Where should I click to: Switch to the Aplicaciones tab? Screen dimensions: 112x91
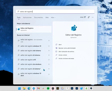pos(27,17)
